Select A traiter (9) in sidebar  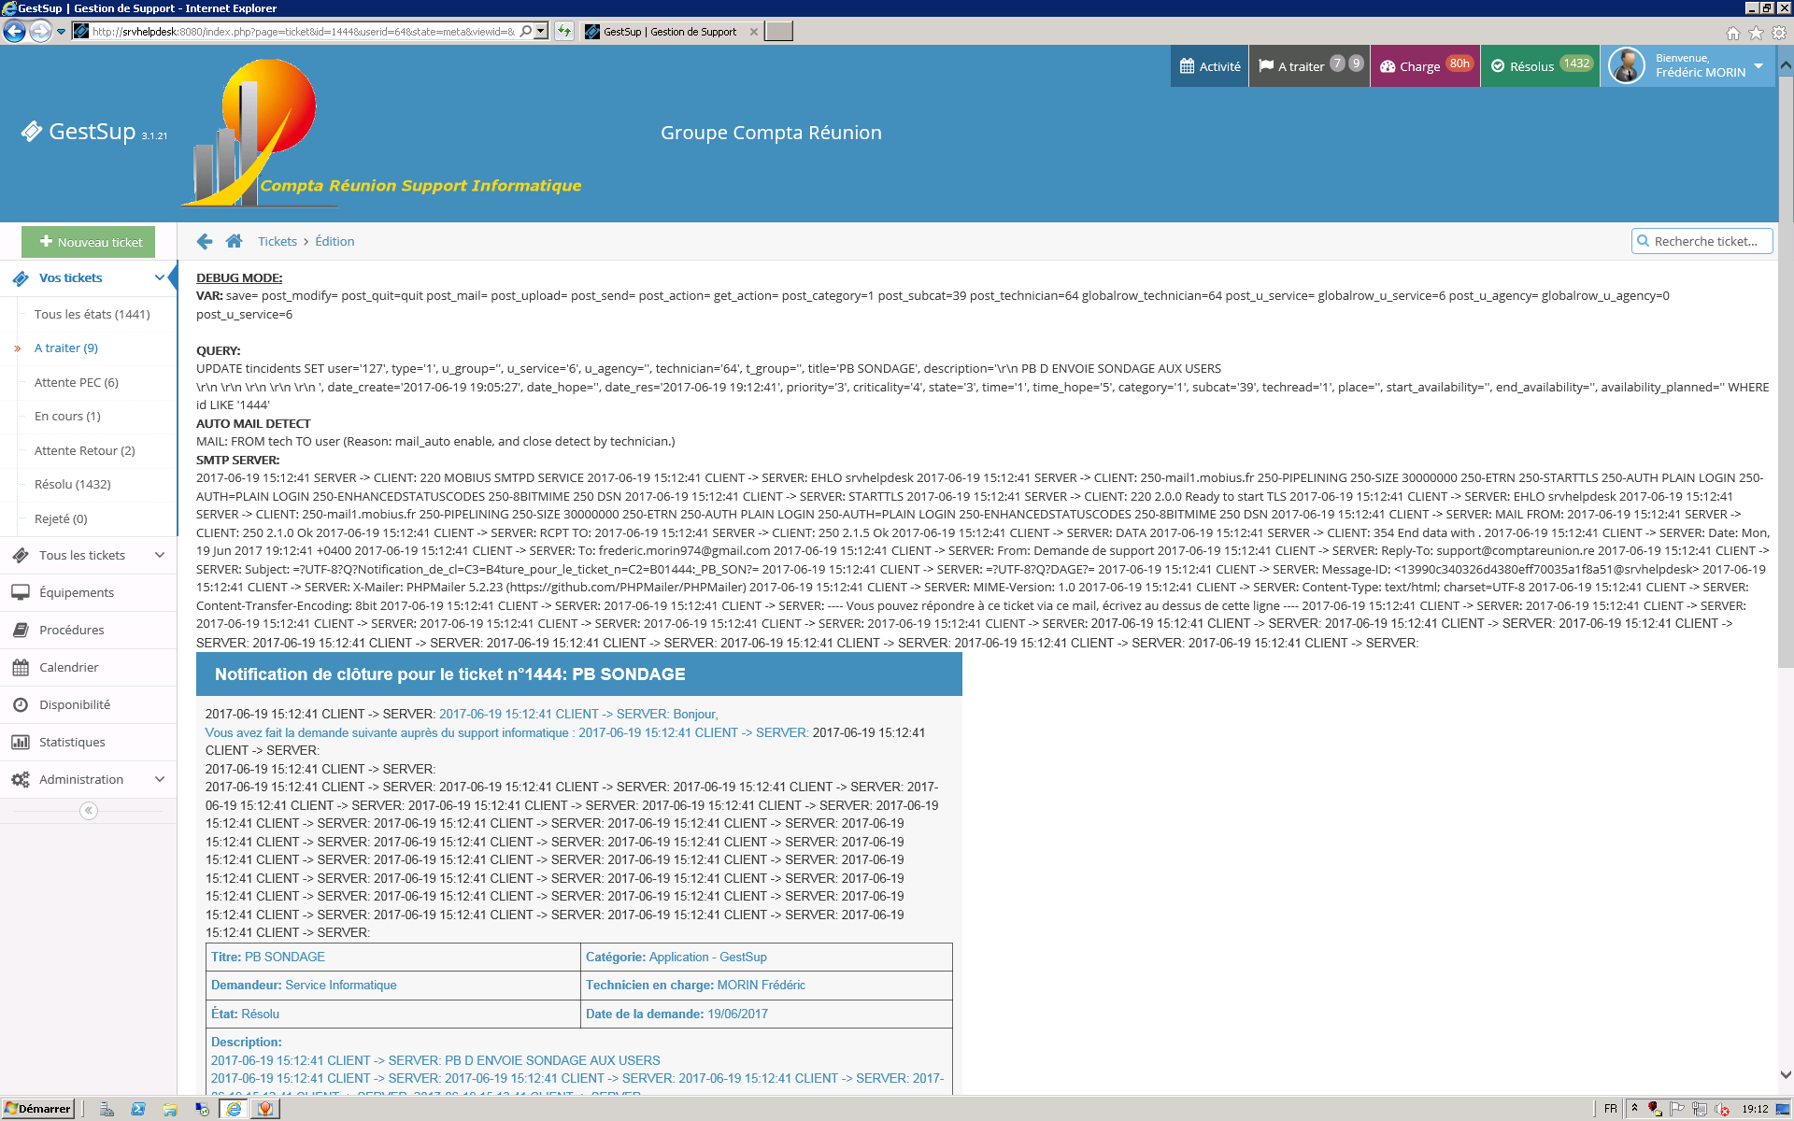pos(65,348)
